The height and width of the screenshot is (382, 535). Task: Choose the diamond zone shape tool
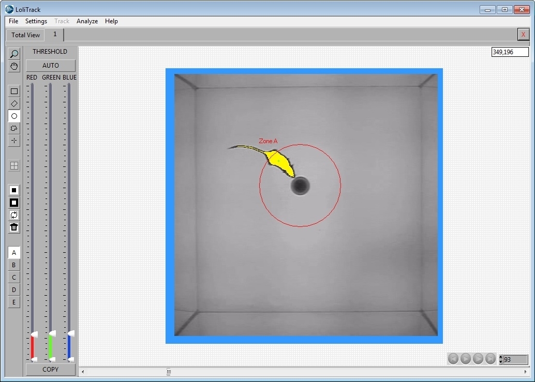[x=14, y=104]
